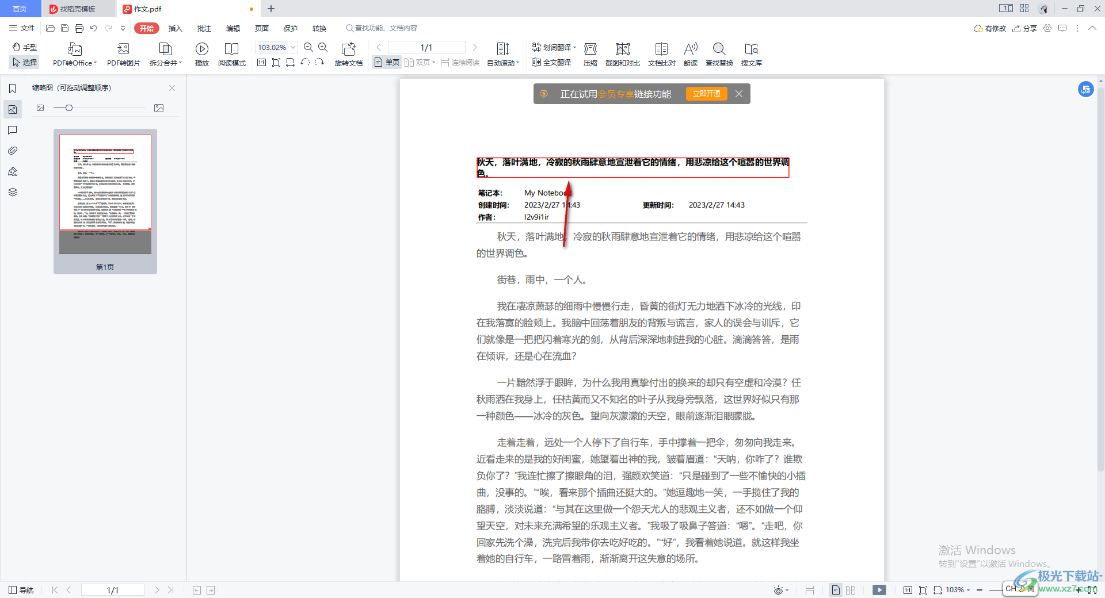Switch to the 批注 ribbon tab
Screen dimensions: 1105x598
click(x=204, y=28)
